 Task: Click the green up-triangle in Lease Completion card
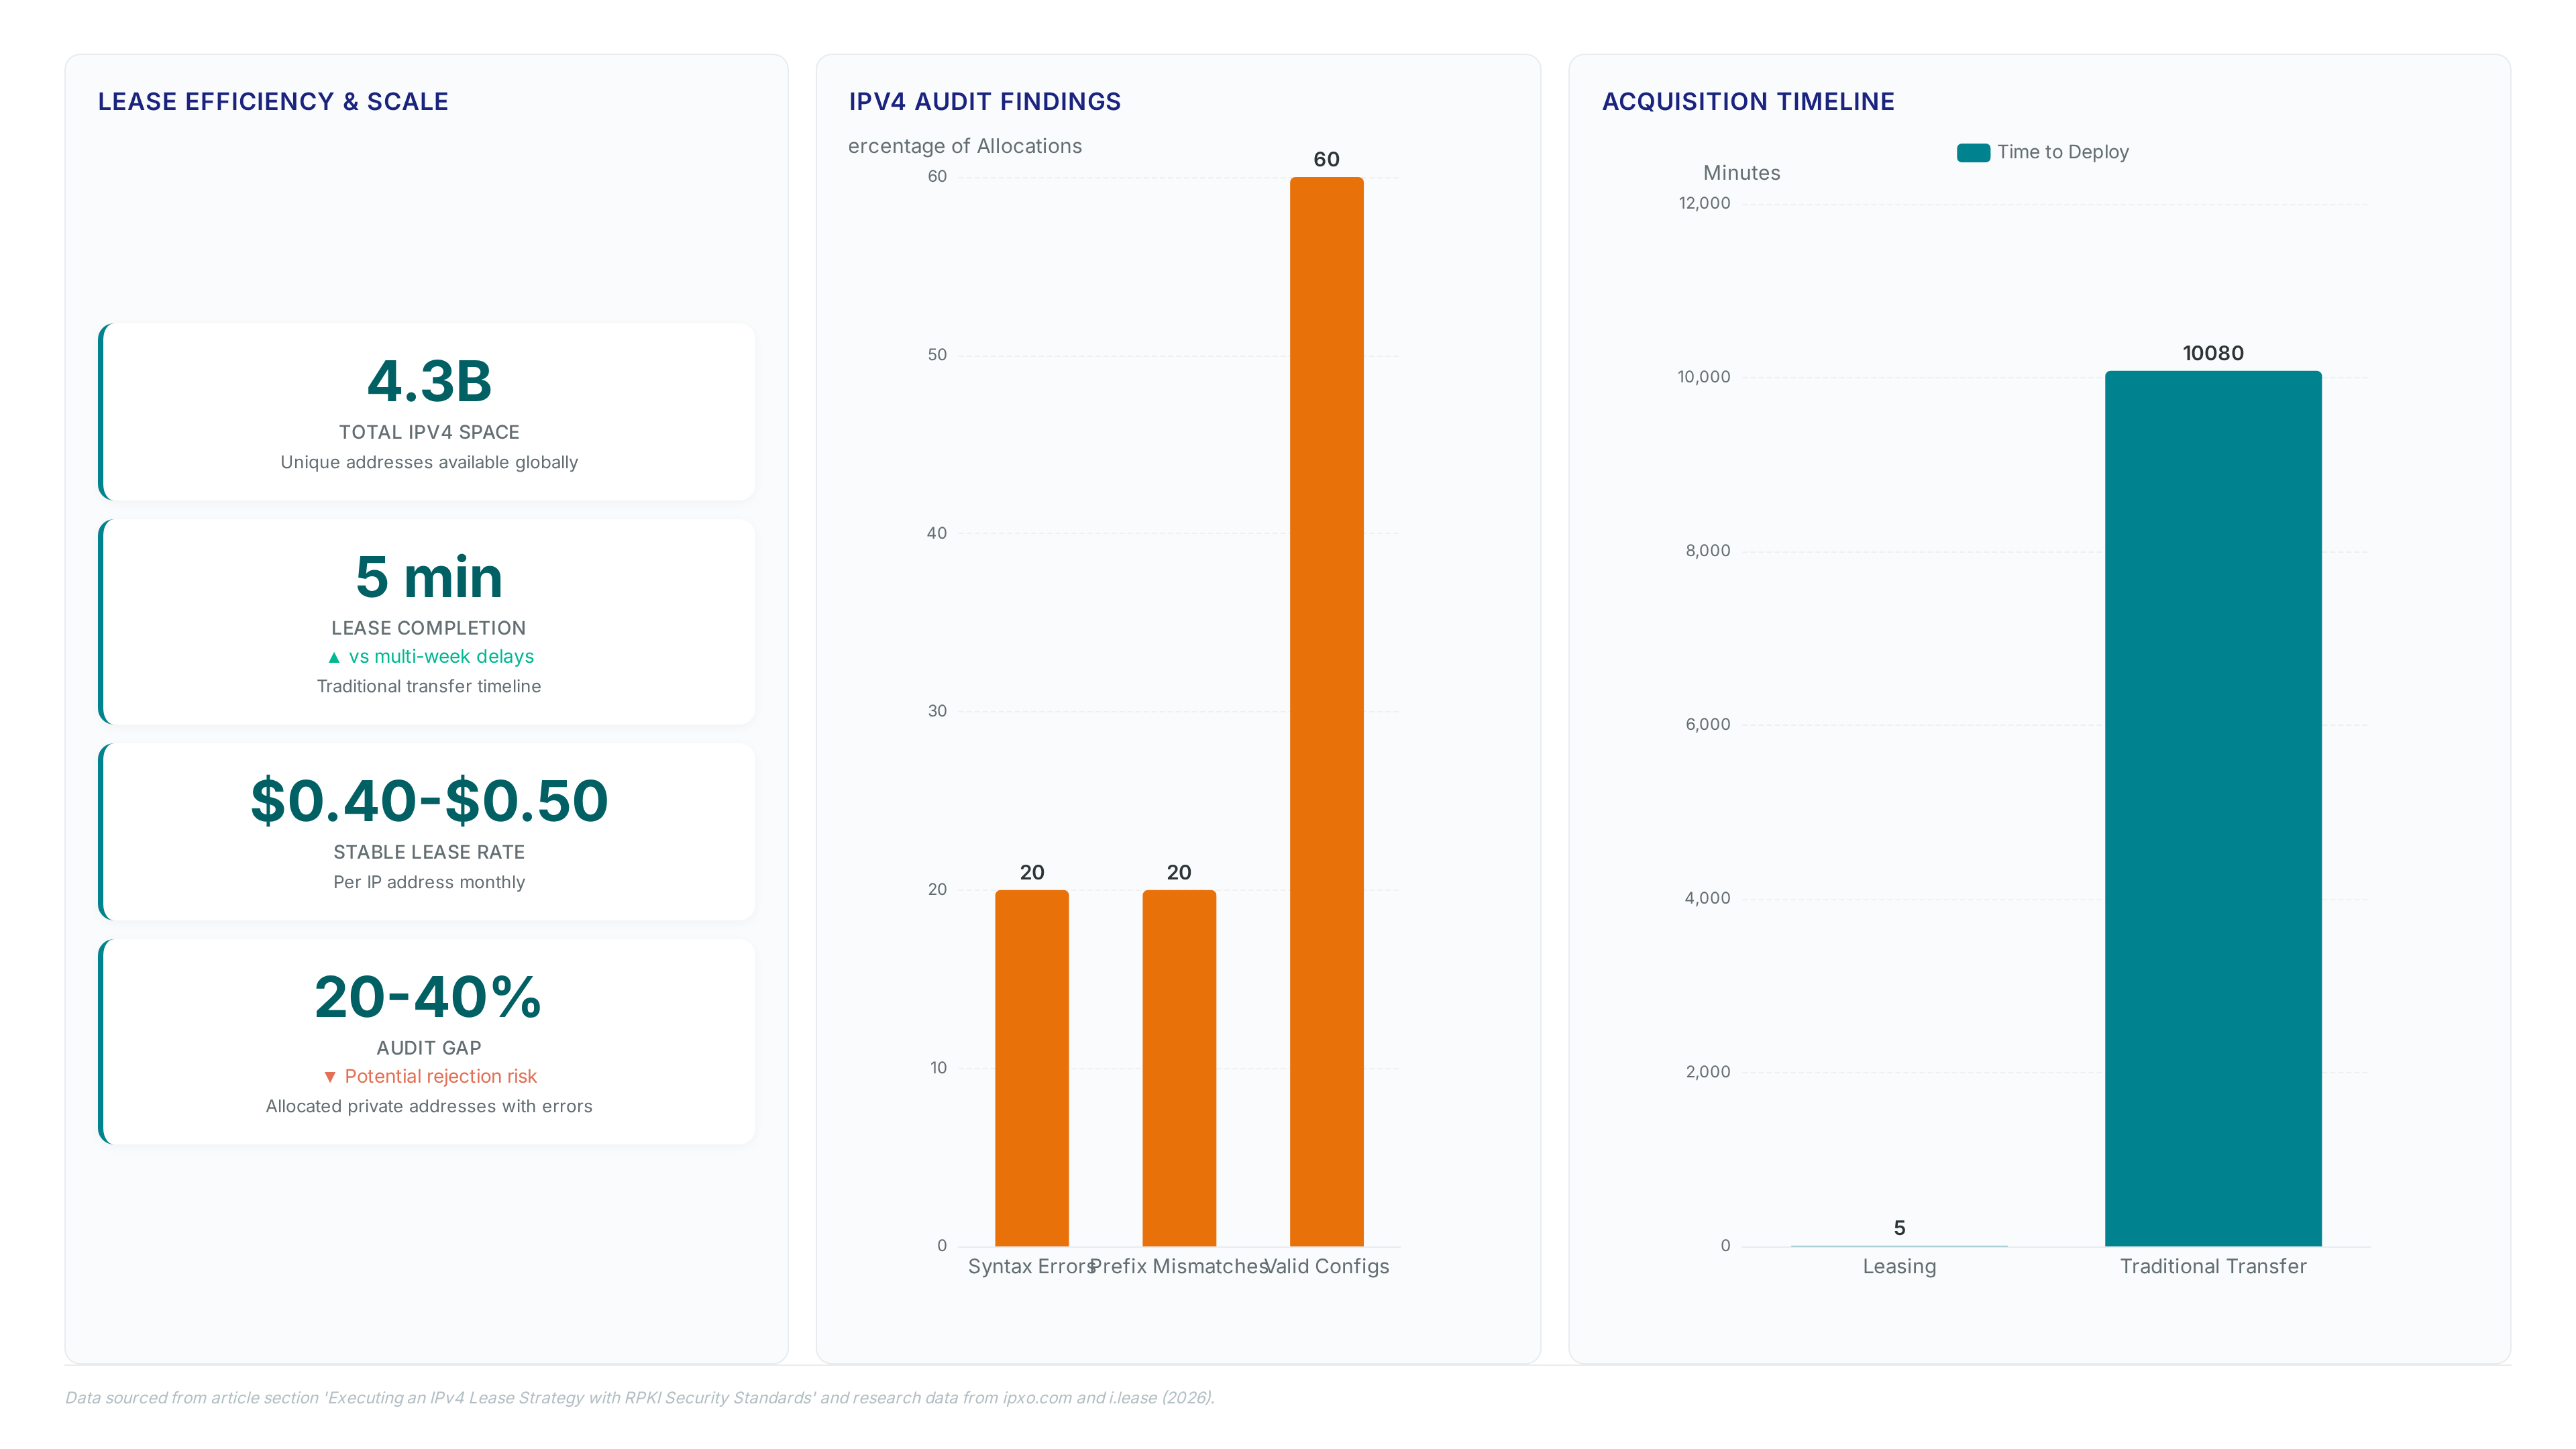[334, 657]
